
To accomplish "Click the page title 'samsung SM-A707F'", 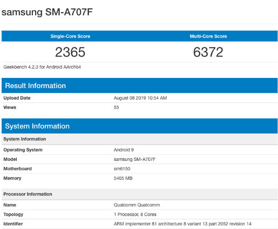I will (47, 12).
